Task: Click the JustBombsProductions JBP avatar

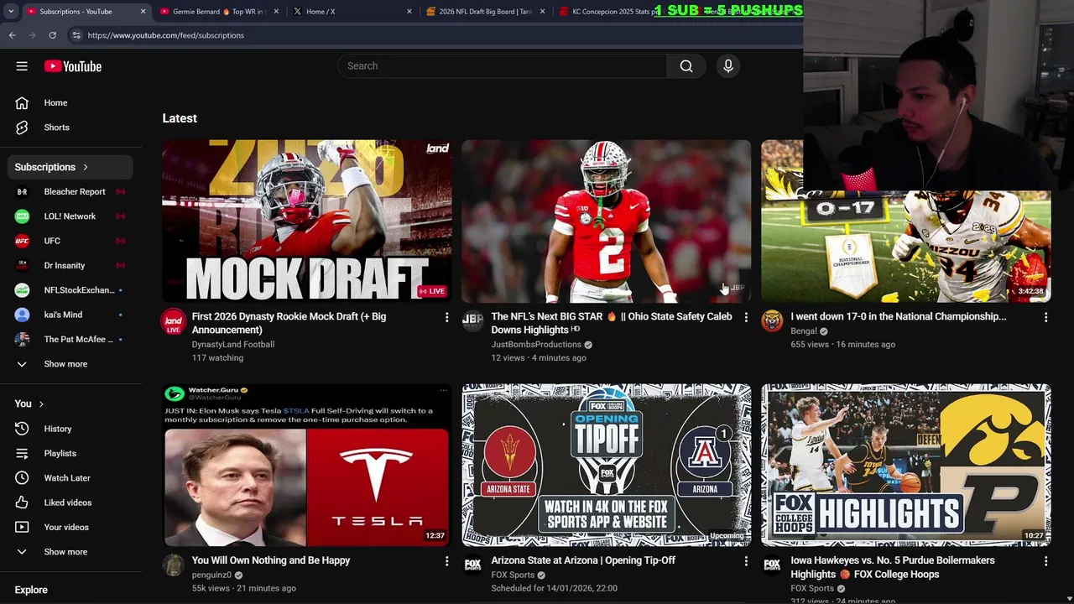Action: [472, 320]
